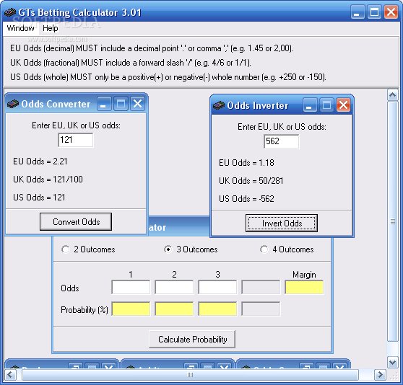
Task: Click the Convert Odds button
Action: [76, 221]
